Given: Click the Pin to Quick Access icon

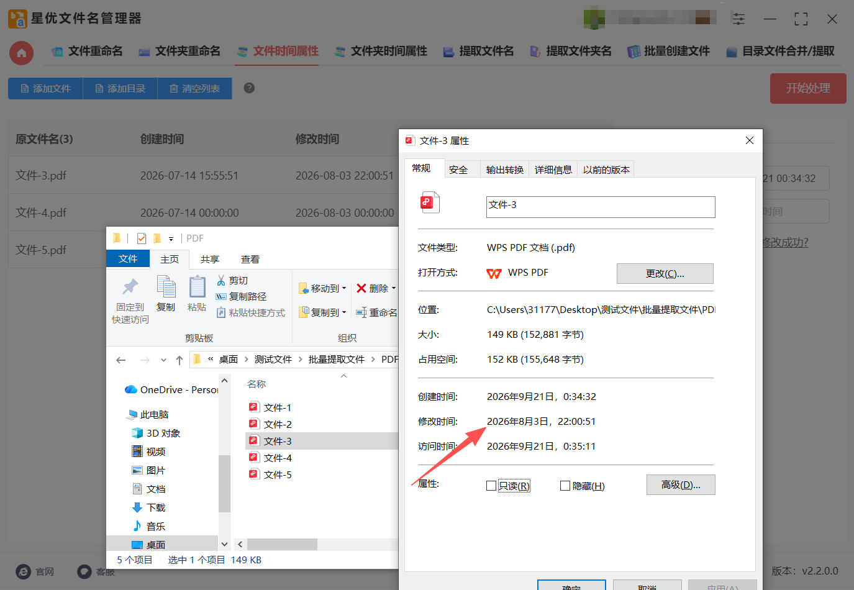Looking at the screenshot, I should point(130,287).
